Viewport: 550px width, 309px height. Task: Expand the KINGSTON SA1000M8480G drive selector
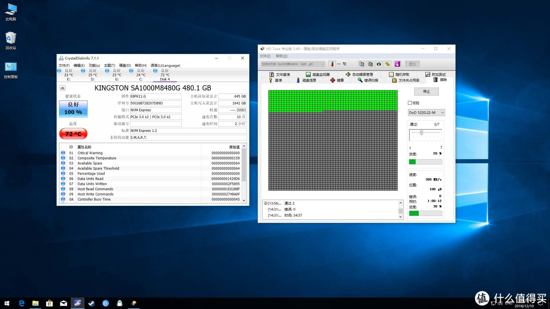[293, 64]
